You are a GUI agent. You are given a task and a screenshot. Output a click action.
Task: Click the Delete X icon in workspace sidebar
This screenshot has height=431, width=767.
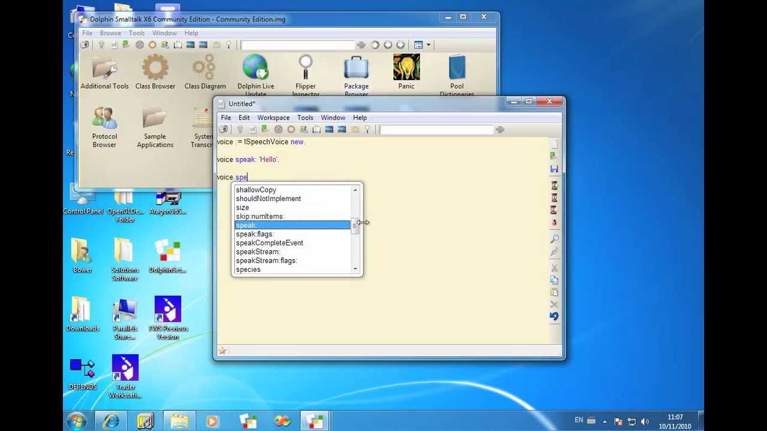tap(554, 304)
